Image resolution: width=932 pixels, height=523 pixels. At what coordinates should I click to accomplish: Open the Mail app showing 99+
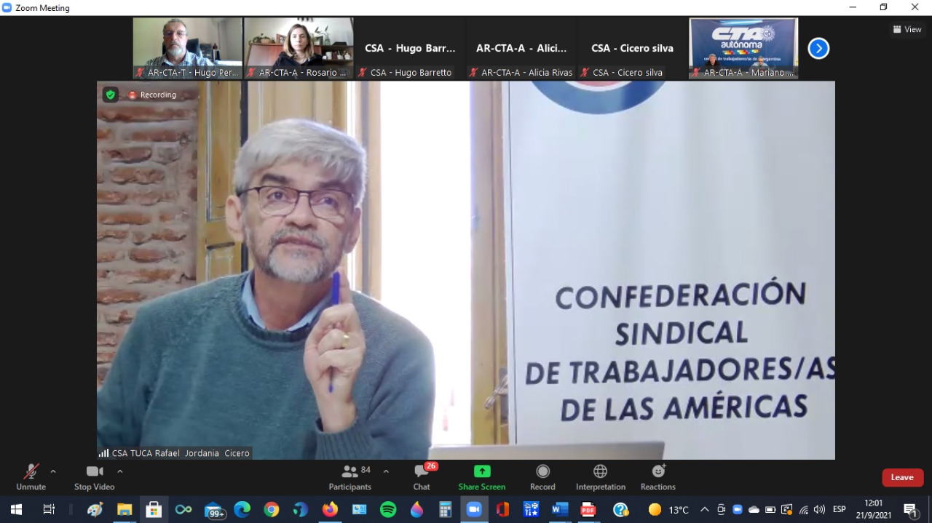click(213, 509)
